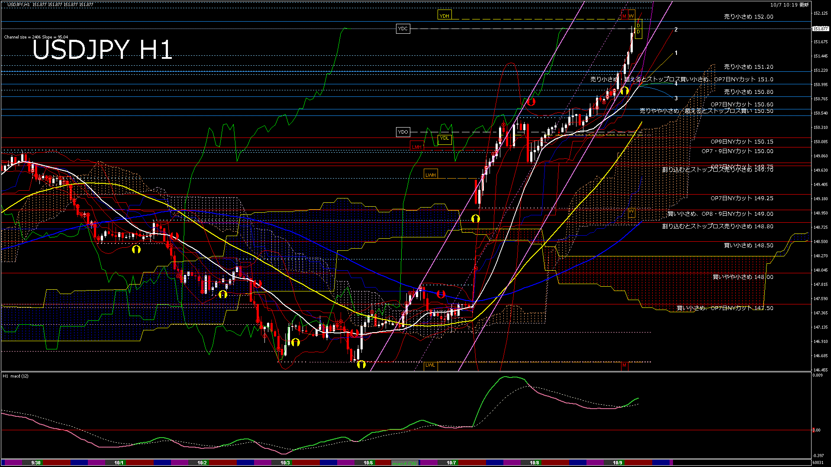Select the 買い小さめ 148.50 level label
831x467 pixels.
[x=748, y=246]
